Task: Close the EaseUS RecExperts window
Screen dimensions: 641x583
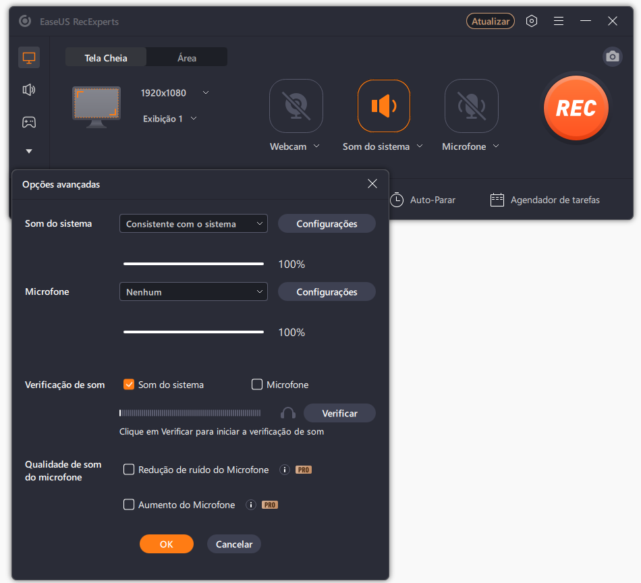Action: click(x=613, y=21)
